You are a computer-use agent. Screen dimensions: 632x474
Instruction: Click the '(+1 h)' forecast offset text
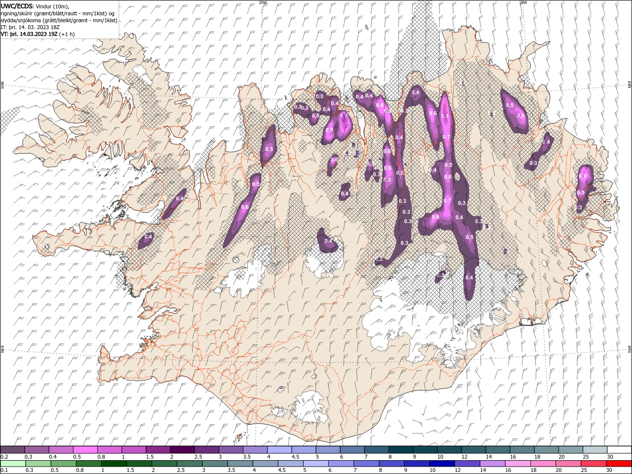[68, 34]
